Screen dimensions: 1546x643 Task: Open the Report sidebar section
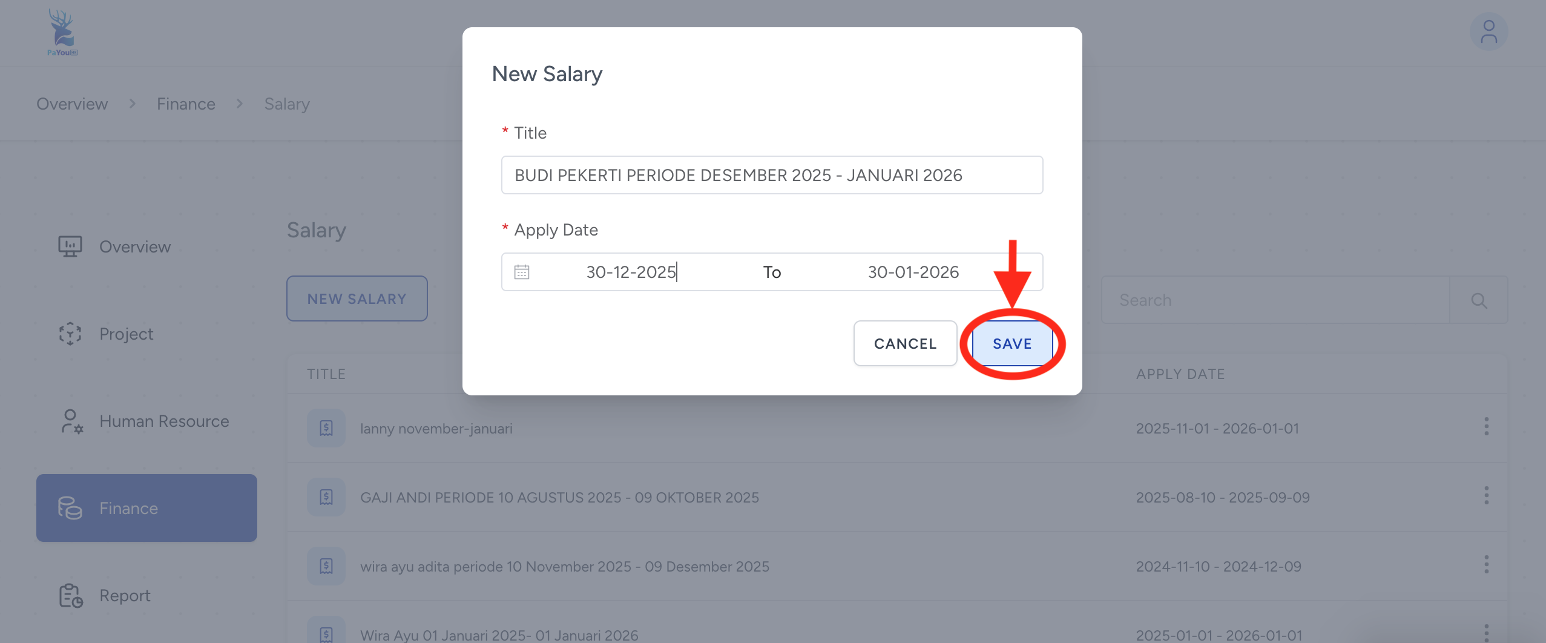[x=125, y=596]
